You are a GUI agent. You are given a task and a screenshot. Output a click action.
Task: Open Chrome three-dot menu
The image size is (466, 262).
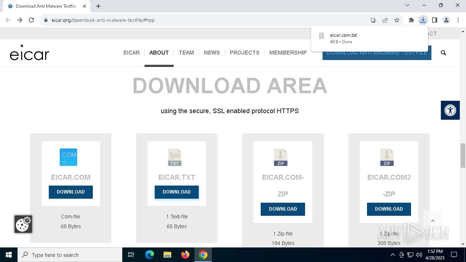point(458,20)
